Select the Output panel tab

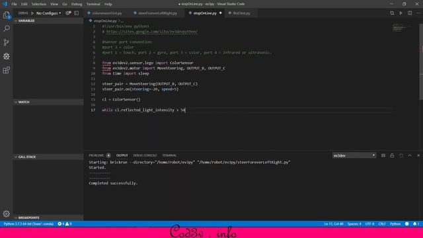pos(122,155)
